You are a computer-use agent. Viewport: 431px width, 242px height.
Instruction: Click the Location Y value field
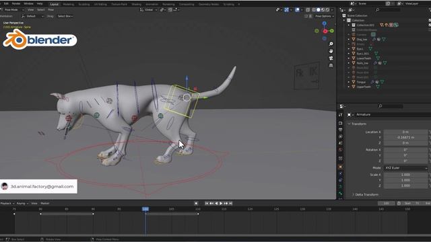(x=405, y=137)
